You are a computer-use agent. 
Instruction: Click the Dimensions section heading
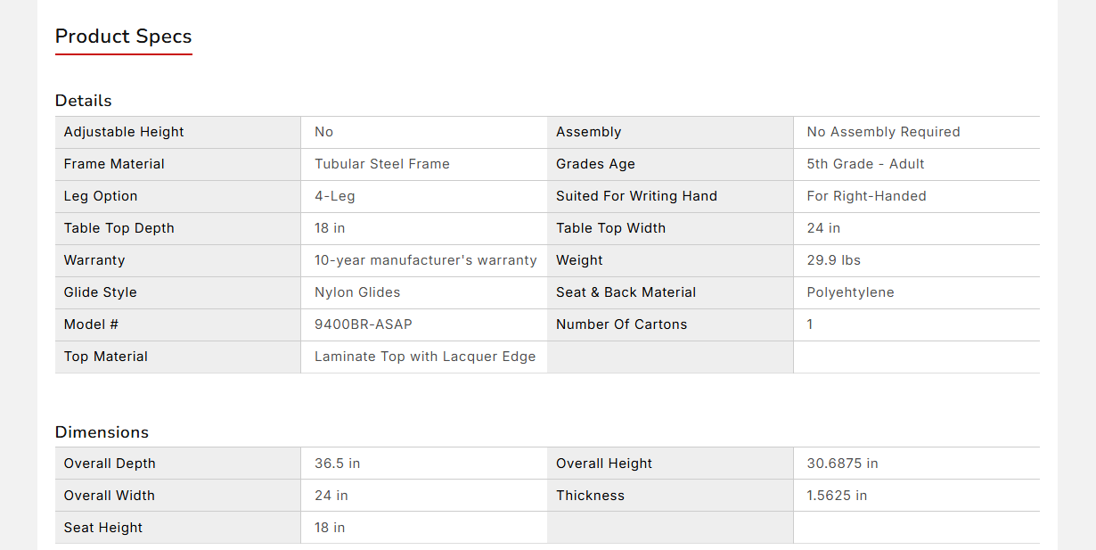(102, 432)
